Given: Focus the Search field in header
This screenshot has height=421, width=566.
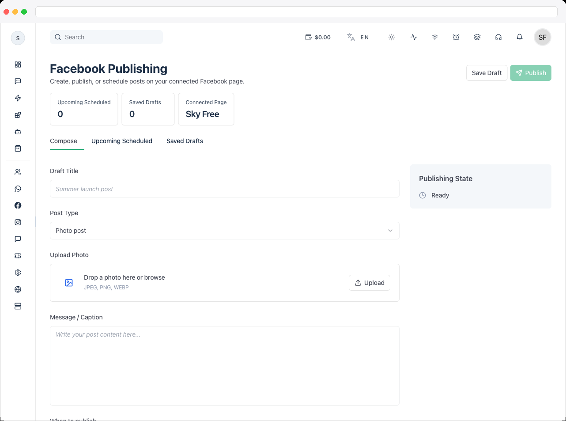Looking at the screenshot, I should pos(106,37).
